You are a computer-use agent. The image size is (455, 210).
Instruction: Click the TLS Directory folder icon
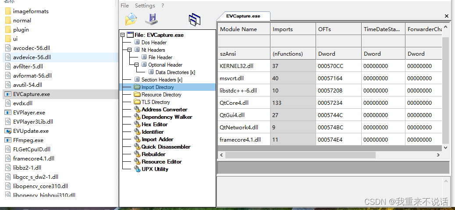(137, 102)
